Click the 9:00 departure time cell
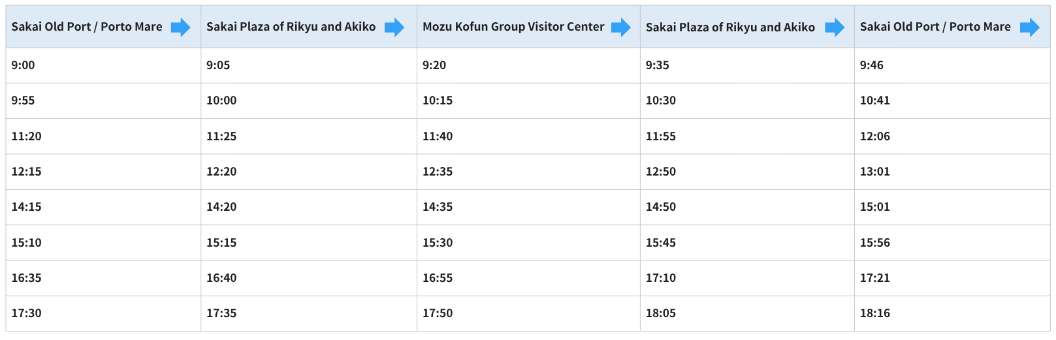Screen dimensions: 1056x340 point(103,65)
